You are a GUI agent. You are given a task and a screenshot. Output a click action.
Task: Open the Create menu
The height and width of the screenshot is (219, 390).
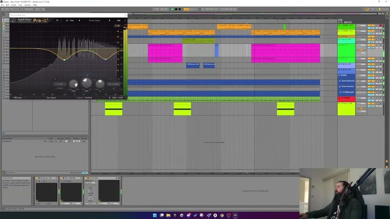[14, 5]
